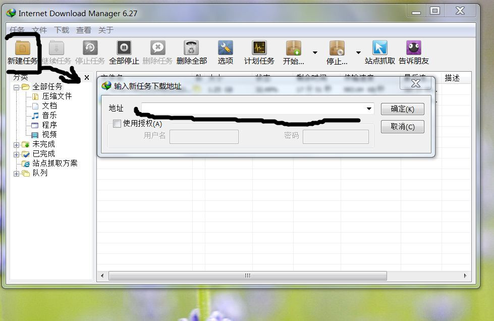
Task: Select 程序 category
Action: tap(49, 125)
